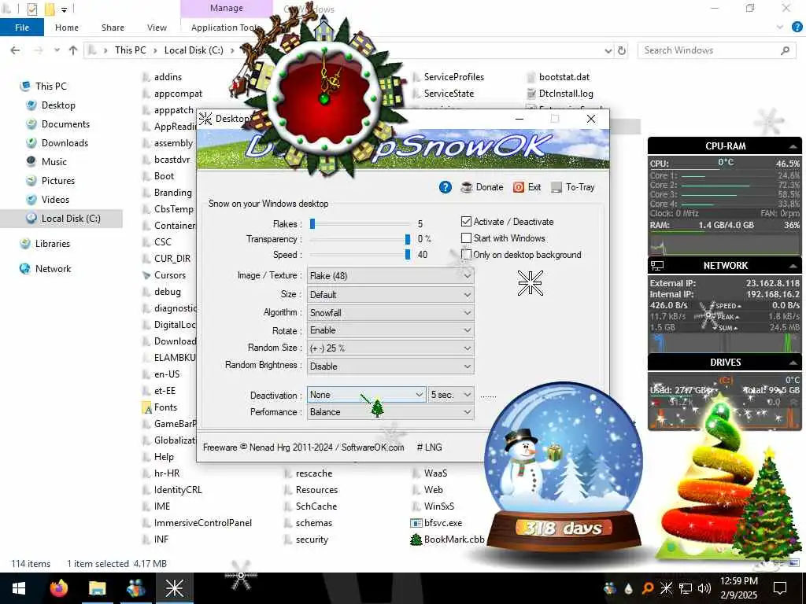
Task: Adjust the Speed slider
Action: tap(408, 255)
